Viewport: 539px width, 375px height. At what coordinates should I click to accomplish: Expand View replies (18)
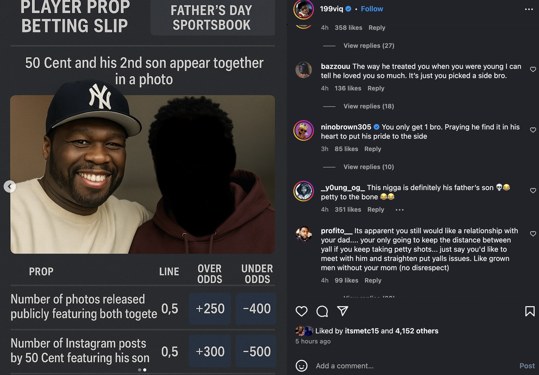point(369,106)
